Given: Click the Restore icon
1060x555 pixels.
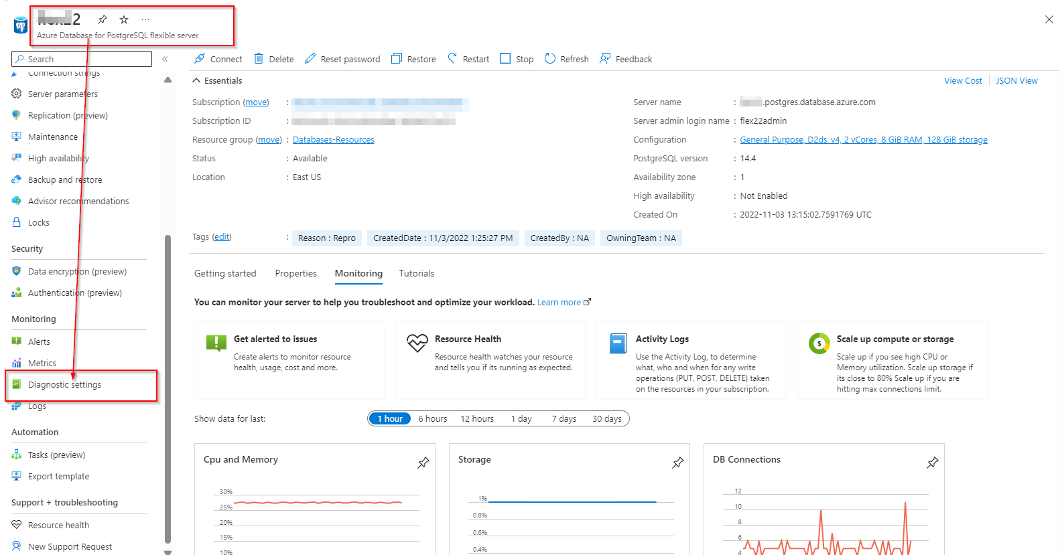Looking at the screenshot, I should pos(397,59).
